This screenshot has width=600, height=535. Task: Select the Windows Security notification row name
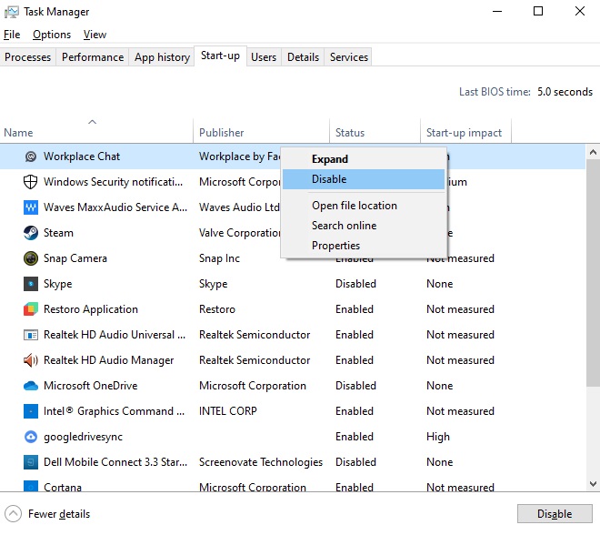(x=113, y=182)
